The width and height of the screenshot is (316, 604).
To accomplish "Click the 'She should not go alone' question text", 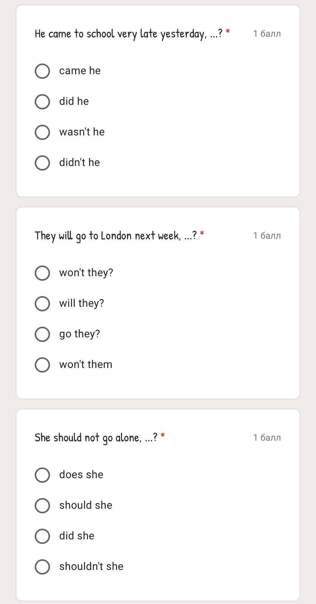I will 95,438.
